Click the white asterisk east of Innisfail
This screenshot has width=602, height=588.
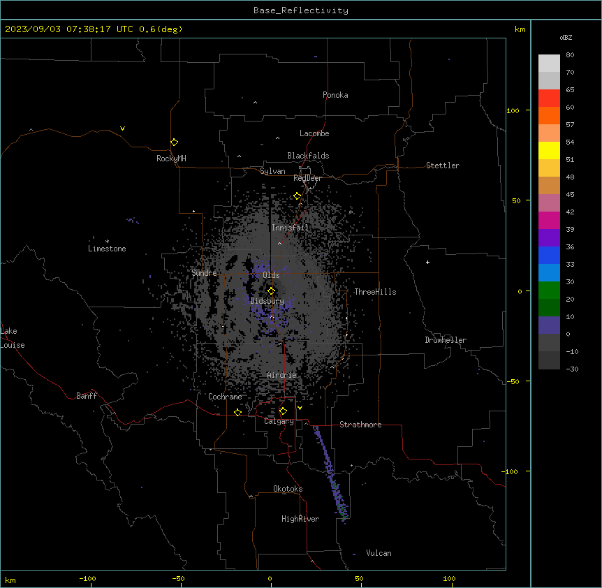pos(351,212)
